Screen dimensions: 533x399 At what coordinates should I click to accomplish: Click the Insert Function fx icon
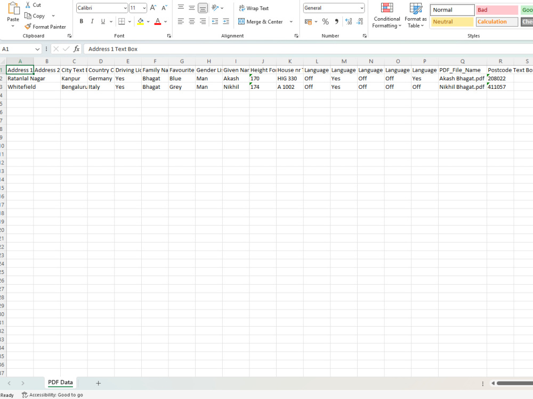pos(76,49)
